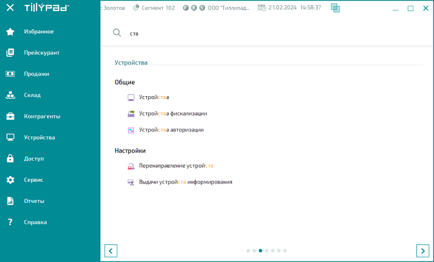Screen dimensions: 434x262
Task: Open Устройства авторизации
Action: [x=171, y=130]
